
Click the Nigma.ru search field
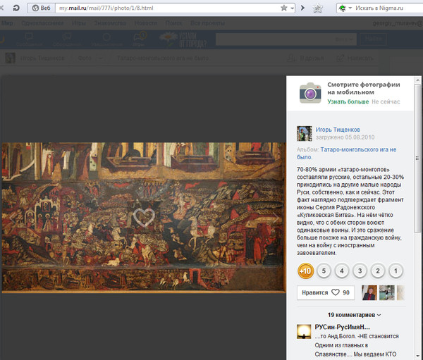click(x=388, y=8)
